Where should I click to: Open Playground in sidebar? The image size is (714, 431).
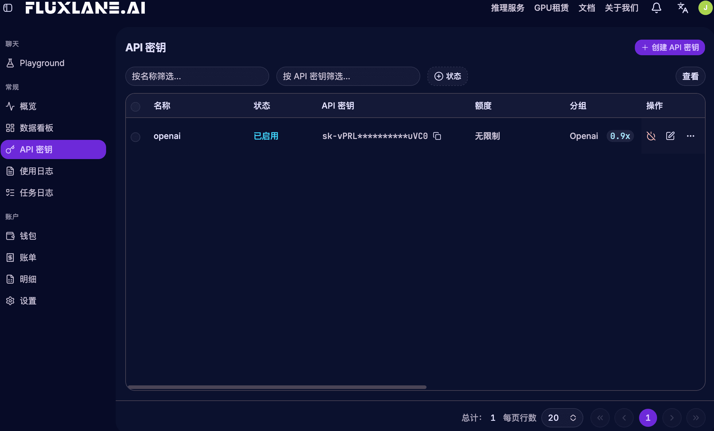tap(53, 63)
